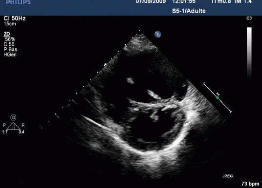Click the circled G probe indicator
The width and height of the screenshot is (262, 188).
[13, 117]
